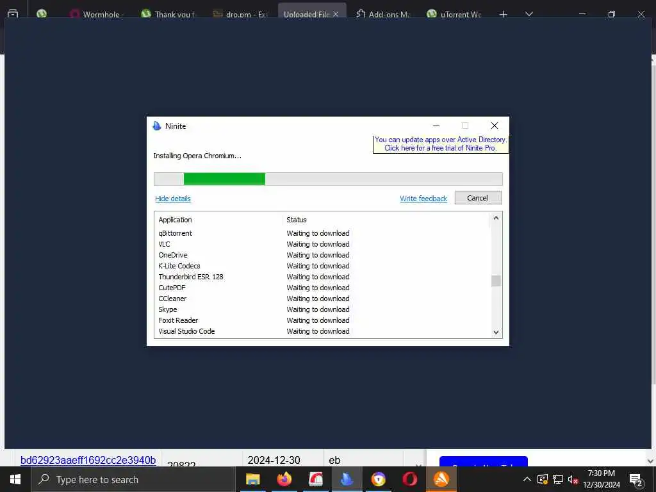Screen dimensions: 656x492
Task: Click the muted volume tray icon
Action: click(x=573, y=479)
